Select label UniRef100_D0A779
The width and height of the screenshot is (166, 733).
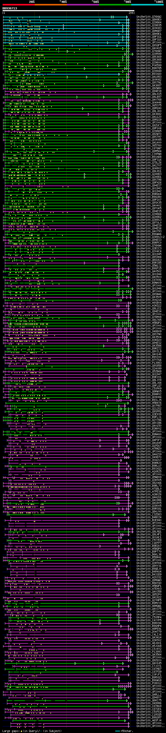tap(149, 632)
